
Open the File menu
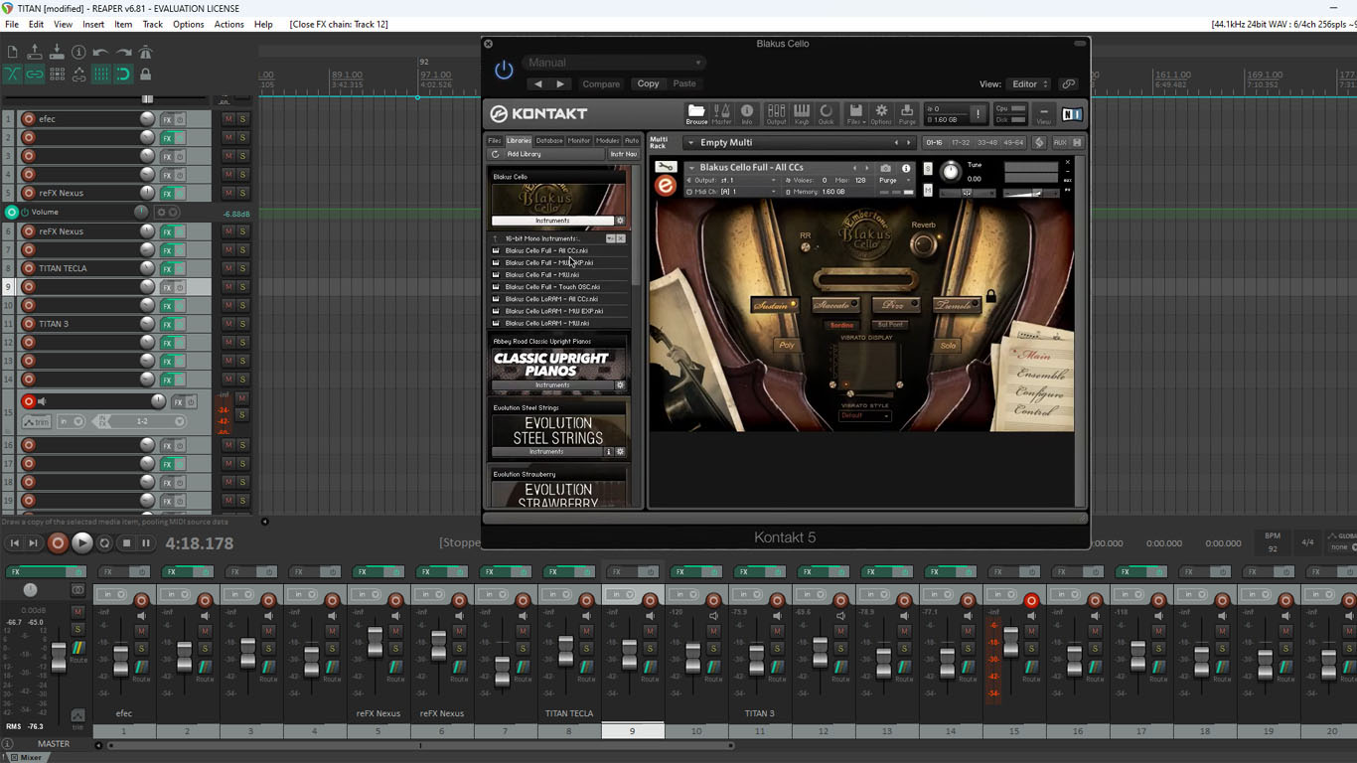coord(12,24)
